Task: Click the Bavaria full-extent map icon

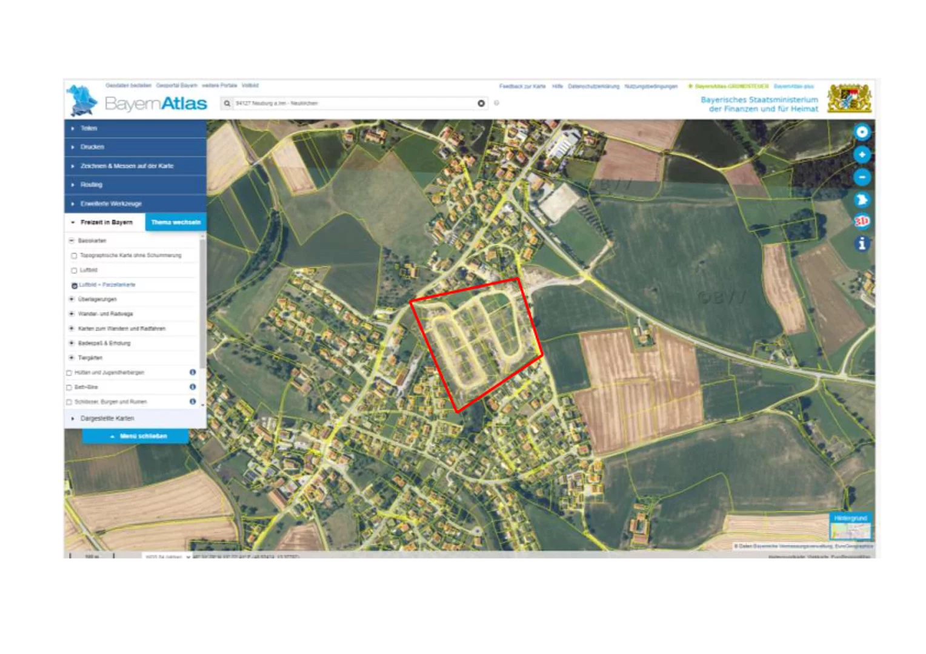Action: click(x=862, y=200)
